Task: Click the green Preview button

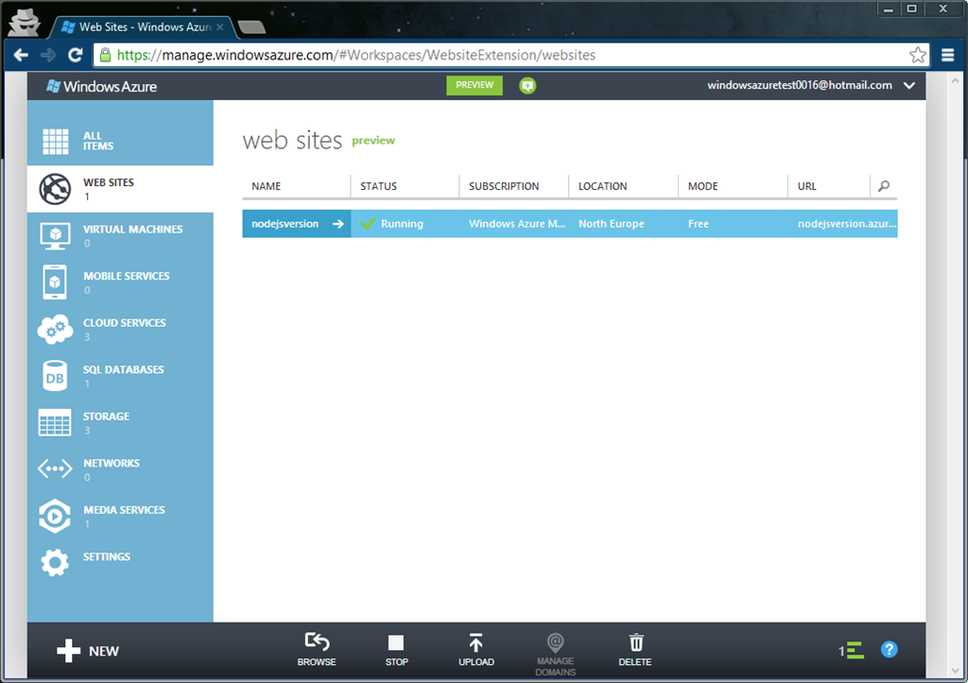Action: coord(475,85)
